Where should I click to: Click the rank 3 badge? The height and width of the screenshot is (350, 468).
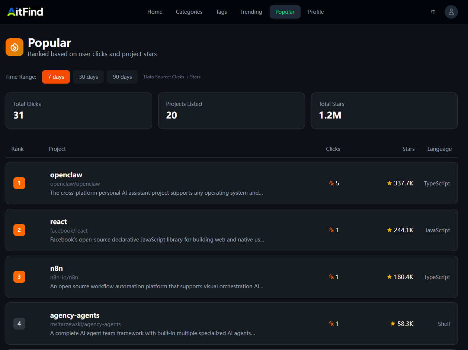click(x=19, y=277)
